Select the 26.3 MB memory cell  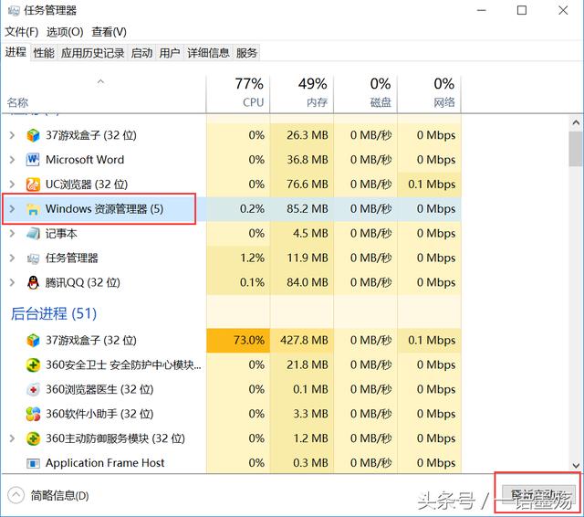(302, 135)
